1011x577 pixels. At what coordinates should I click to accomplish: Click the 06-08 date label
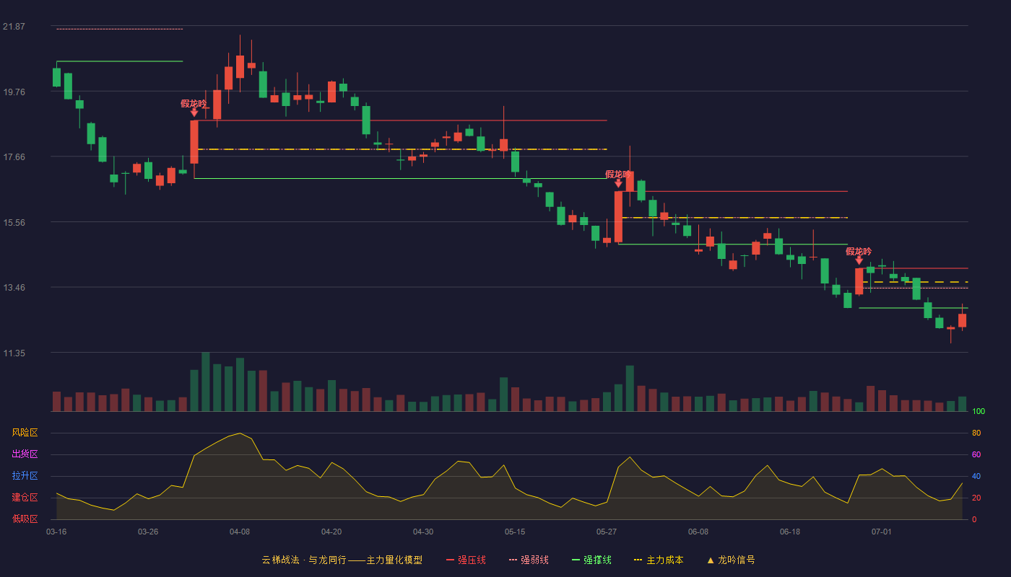[x=698, y=532]
